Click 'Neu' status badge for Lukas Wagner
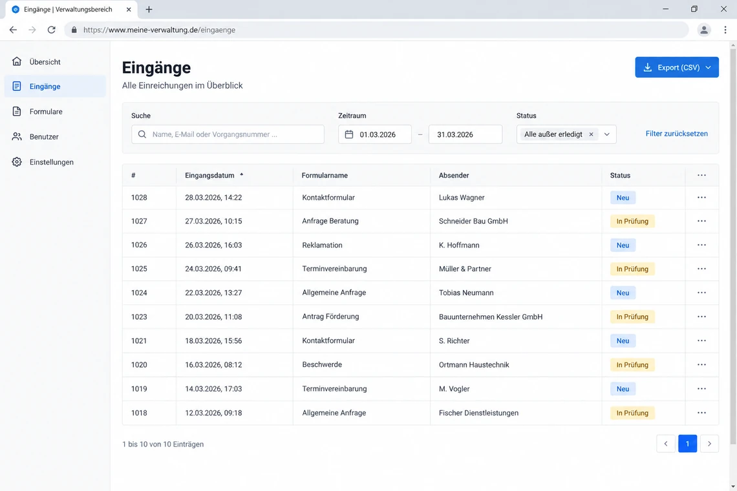Screen dimensions: 737x491 623,198
